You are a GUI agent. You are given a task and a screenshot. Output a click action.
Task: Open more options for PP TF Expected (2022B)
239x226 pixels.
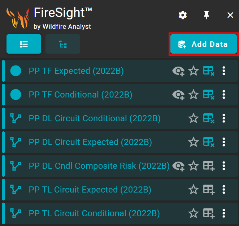224,71
